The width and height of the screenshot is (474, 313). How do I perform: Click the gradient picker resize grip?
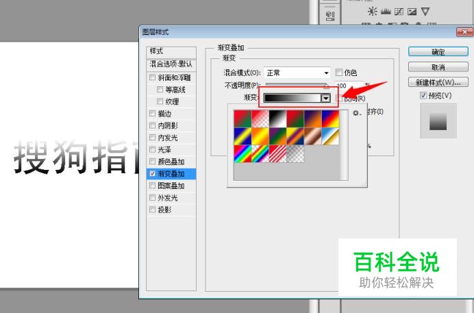point(364,184)
